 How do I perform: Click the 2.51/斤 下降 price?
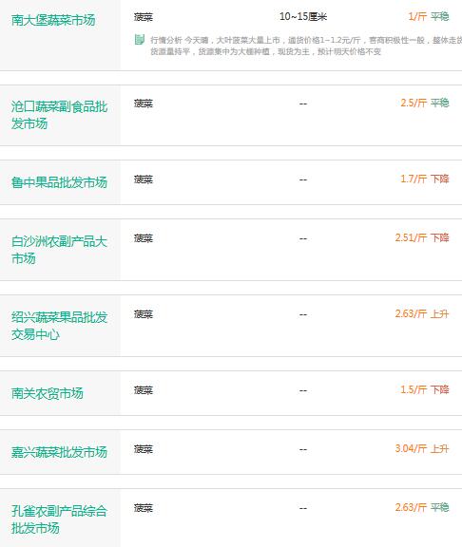pos(422,238)
